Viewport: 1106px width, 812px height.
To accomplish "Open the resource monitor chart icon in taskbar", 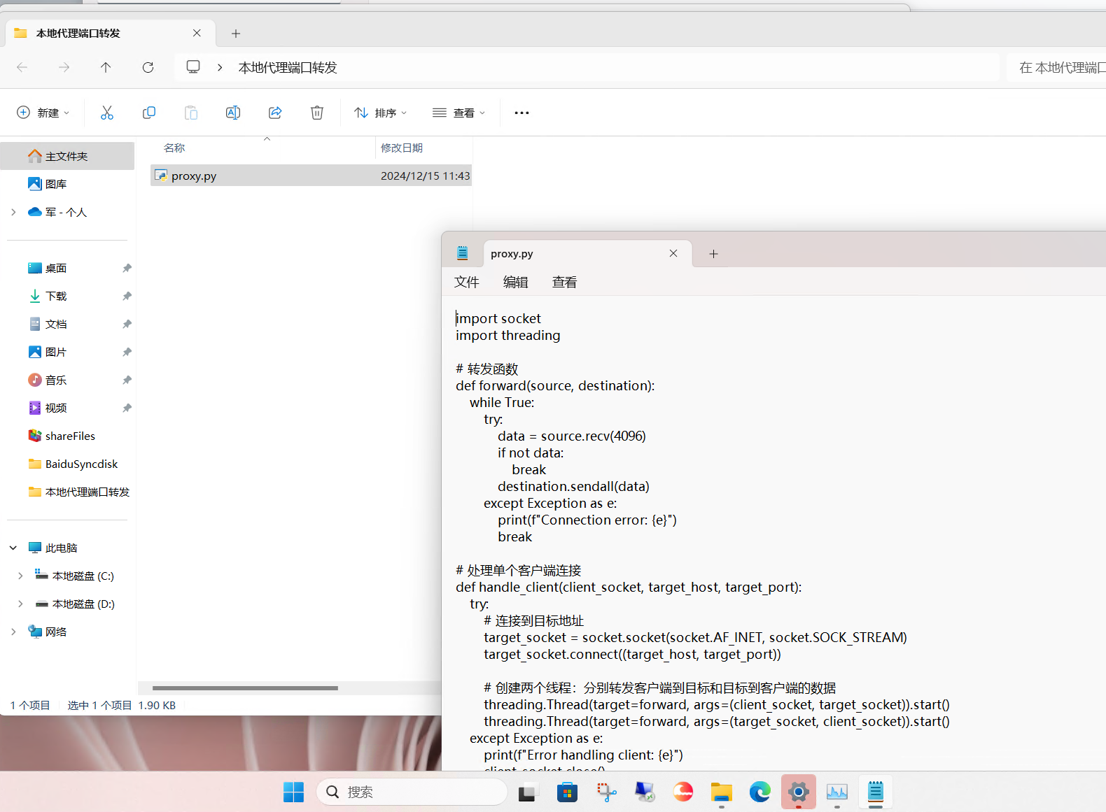I will pos(836,792).
